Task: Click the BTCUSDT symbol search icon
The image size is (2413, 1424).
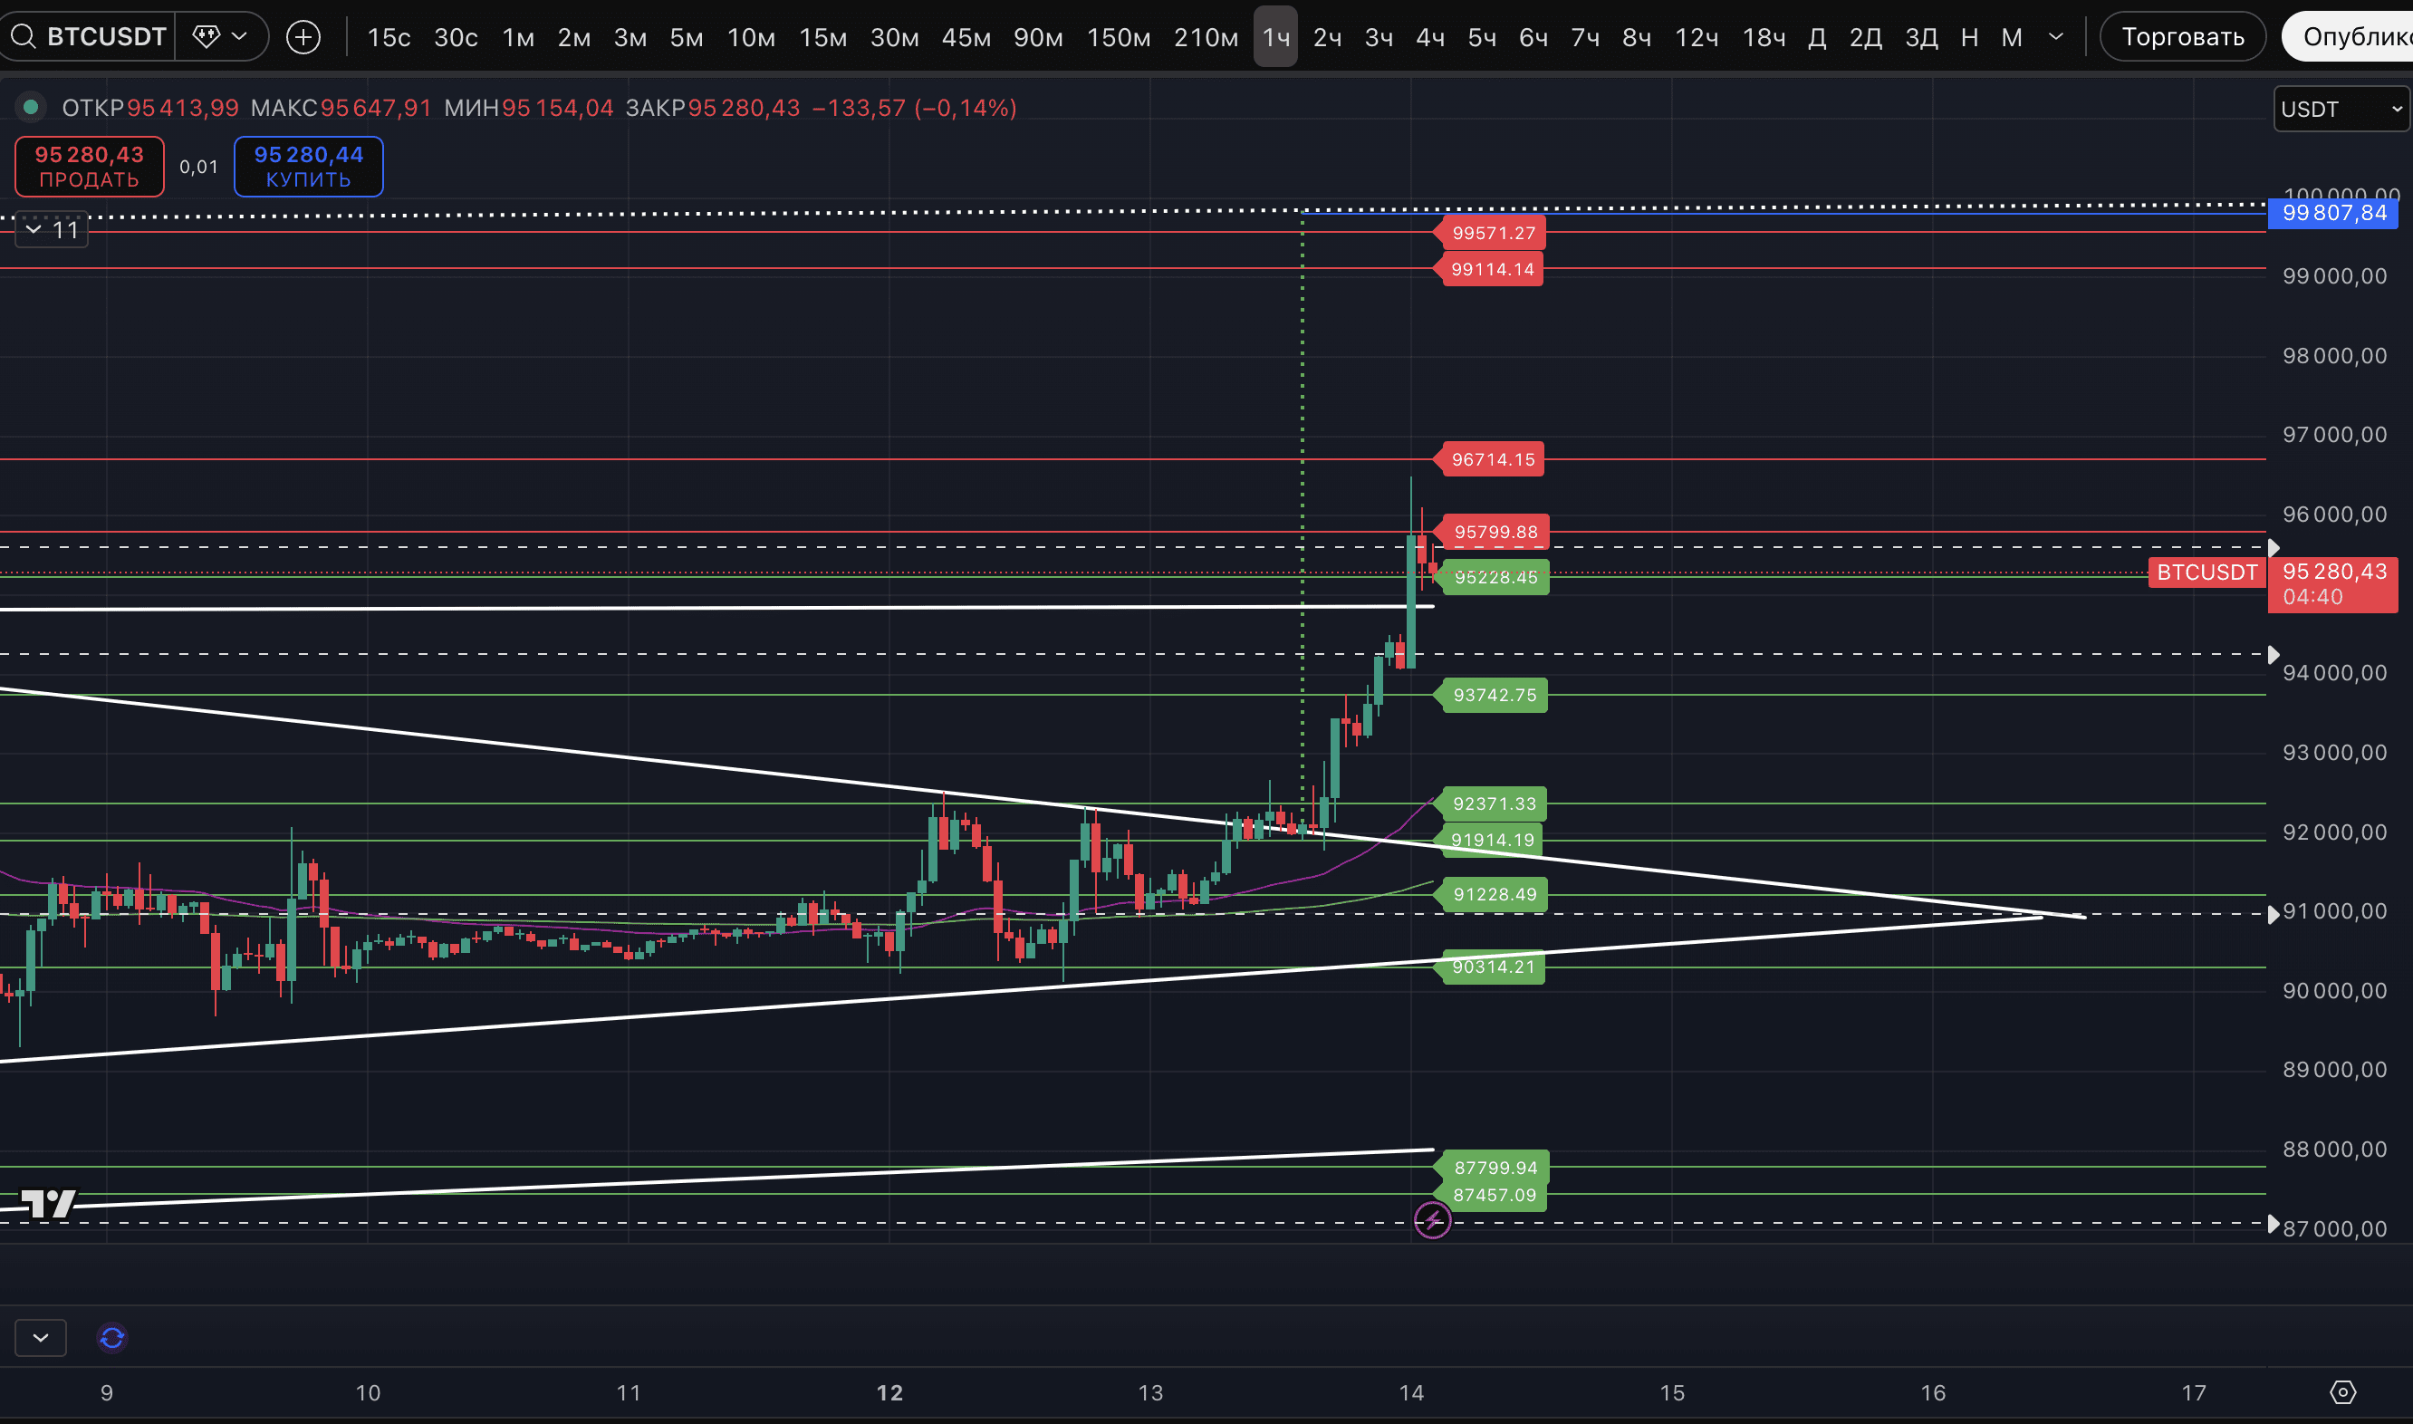Action: pyautogui.click(x=23, y=37)
